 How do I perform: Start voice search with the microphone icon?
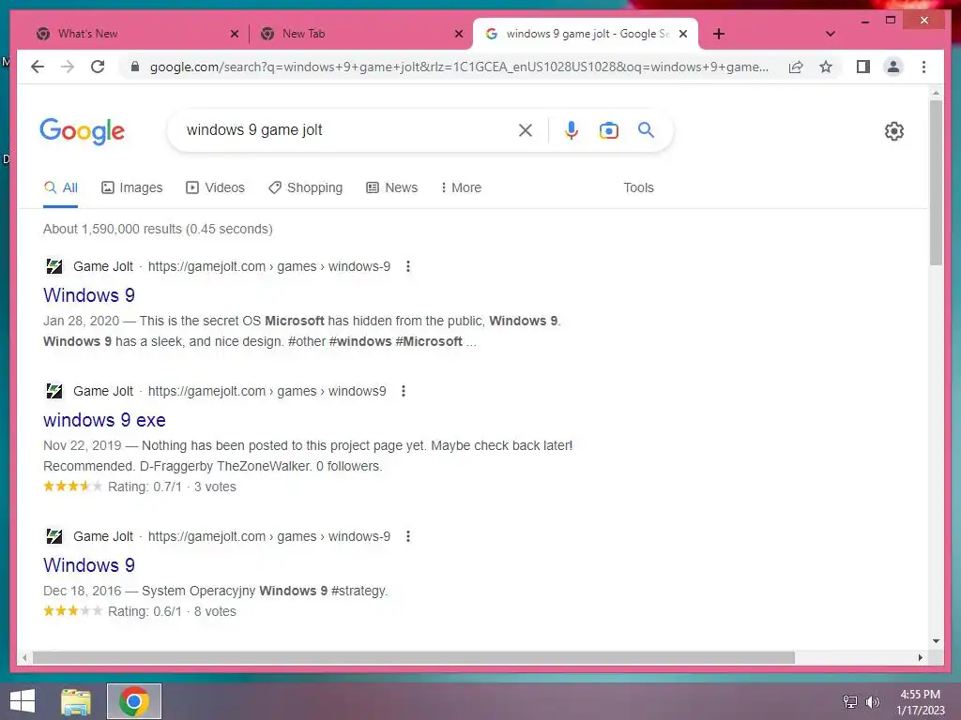pos(572,130)
